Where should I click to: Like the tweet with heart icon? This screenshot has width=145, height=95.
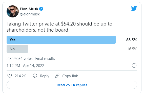pos(10,76)
